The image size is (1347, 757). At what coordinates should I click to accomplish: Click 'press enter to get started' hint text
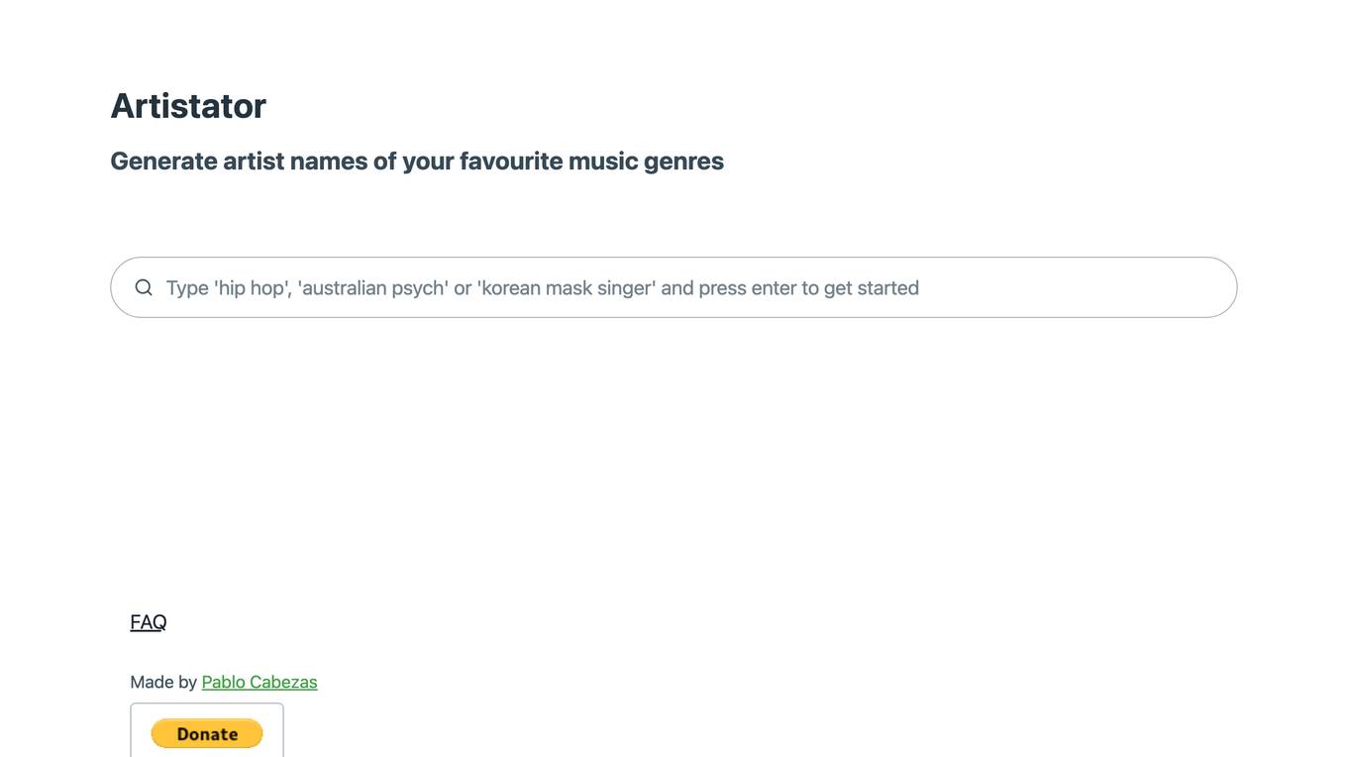pos(808,287)
